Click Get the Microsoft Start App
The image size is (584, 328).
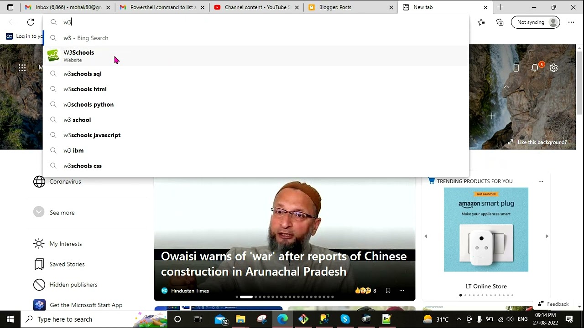click(x=78, y=305)
